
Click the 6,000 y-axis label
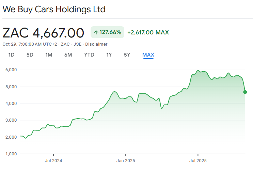(11, 70)
